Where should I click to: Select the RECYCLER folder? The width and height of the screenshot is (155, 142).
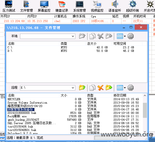click(14, 99)
